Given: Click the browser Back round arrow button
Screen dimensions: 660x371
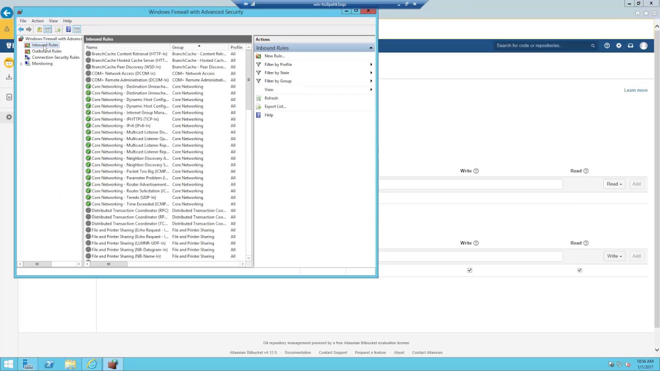Looking at the screenshot, I should [7, 13].
